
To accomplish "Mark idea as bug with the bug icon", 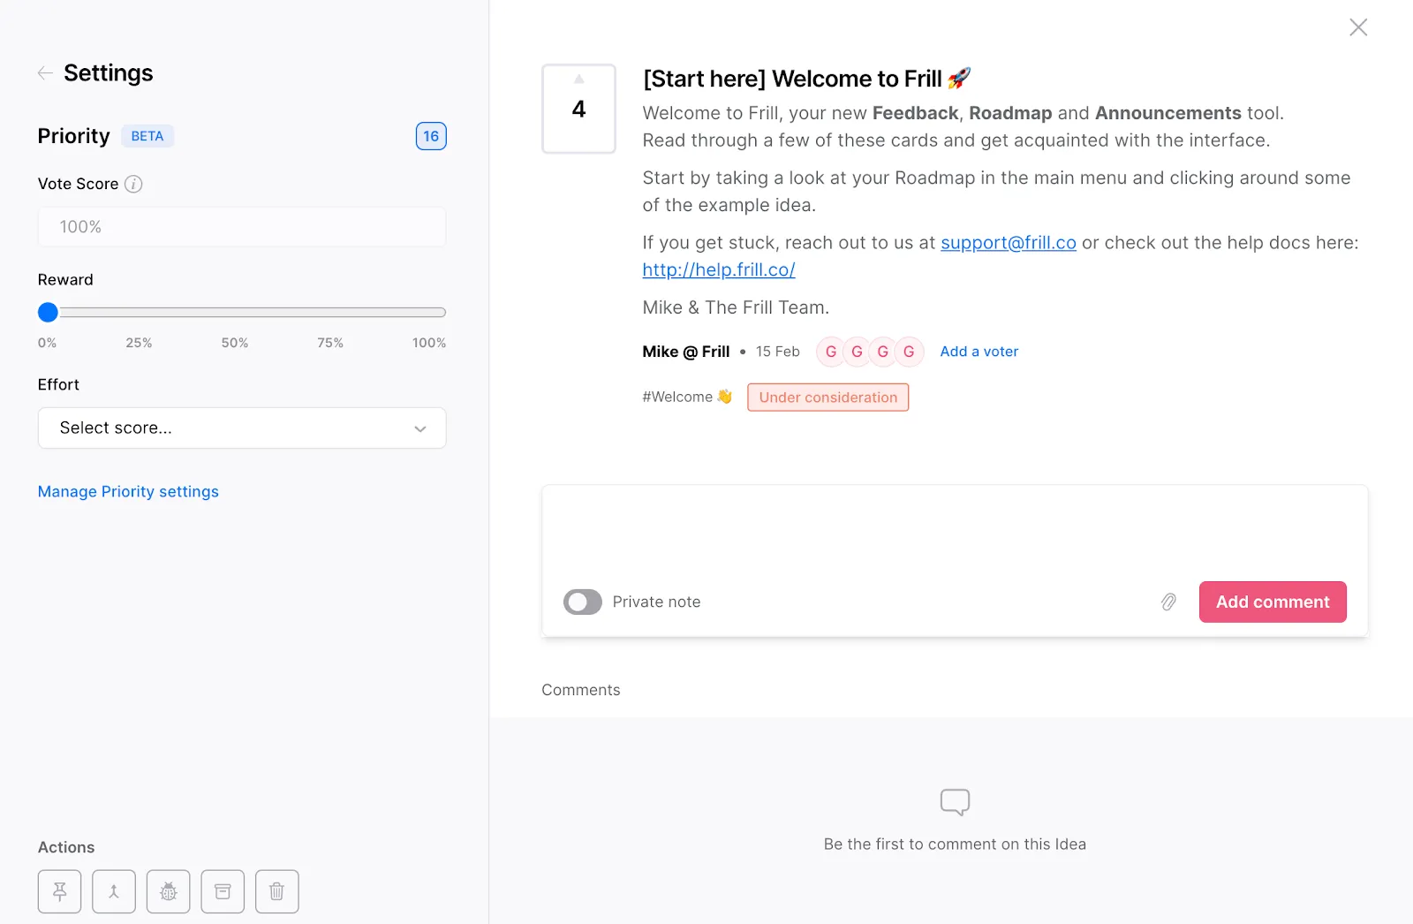I will pos(169,891).
